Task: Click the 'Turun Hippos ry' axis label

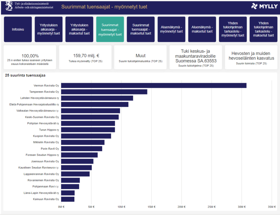Action: click(x=49, y=130)
